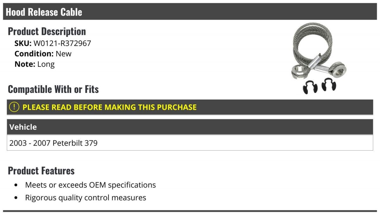Click the yellow exclamation warning icon
The image size is (380, 215).
click(14, 107)
